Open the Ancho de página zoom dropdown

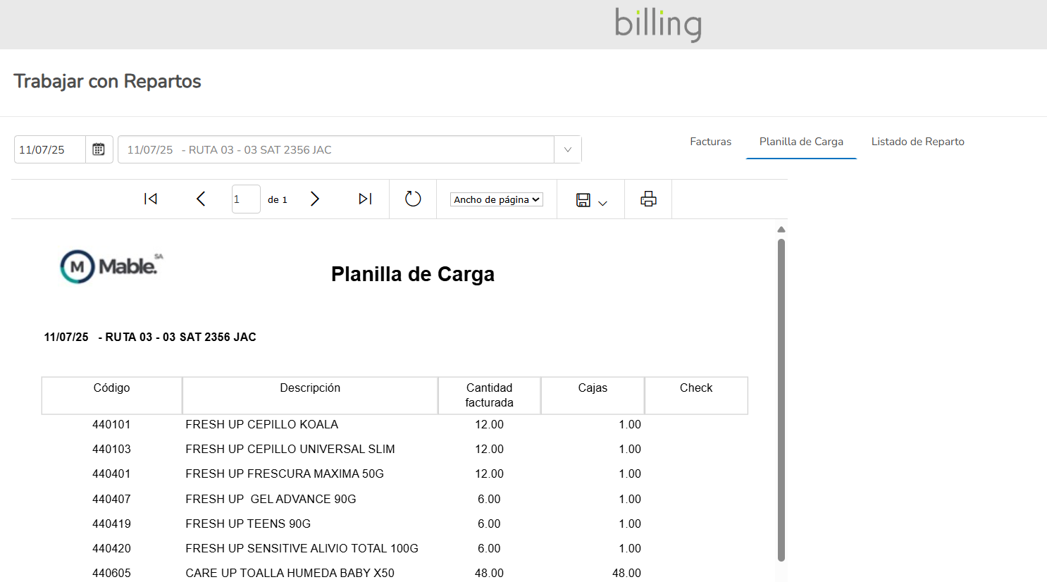point(497,200)
